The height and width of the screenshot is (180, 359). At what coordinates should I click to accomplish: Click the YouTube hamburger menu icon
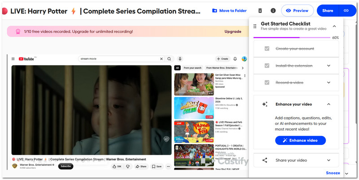pyautogui.click(x=13, y=59)
